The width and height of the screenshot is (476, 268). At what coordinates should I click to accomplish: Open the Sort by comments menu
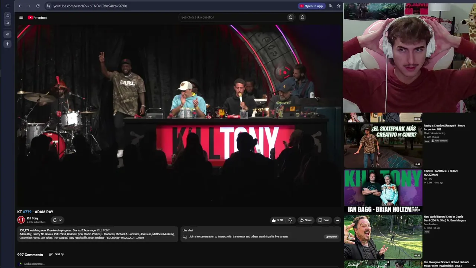(x=57, y=254)
